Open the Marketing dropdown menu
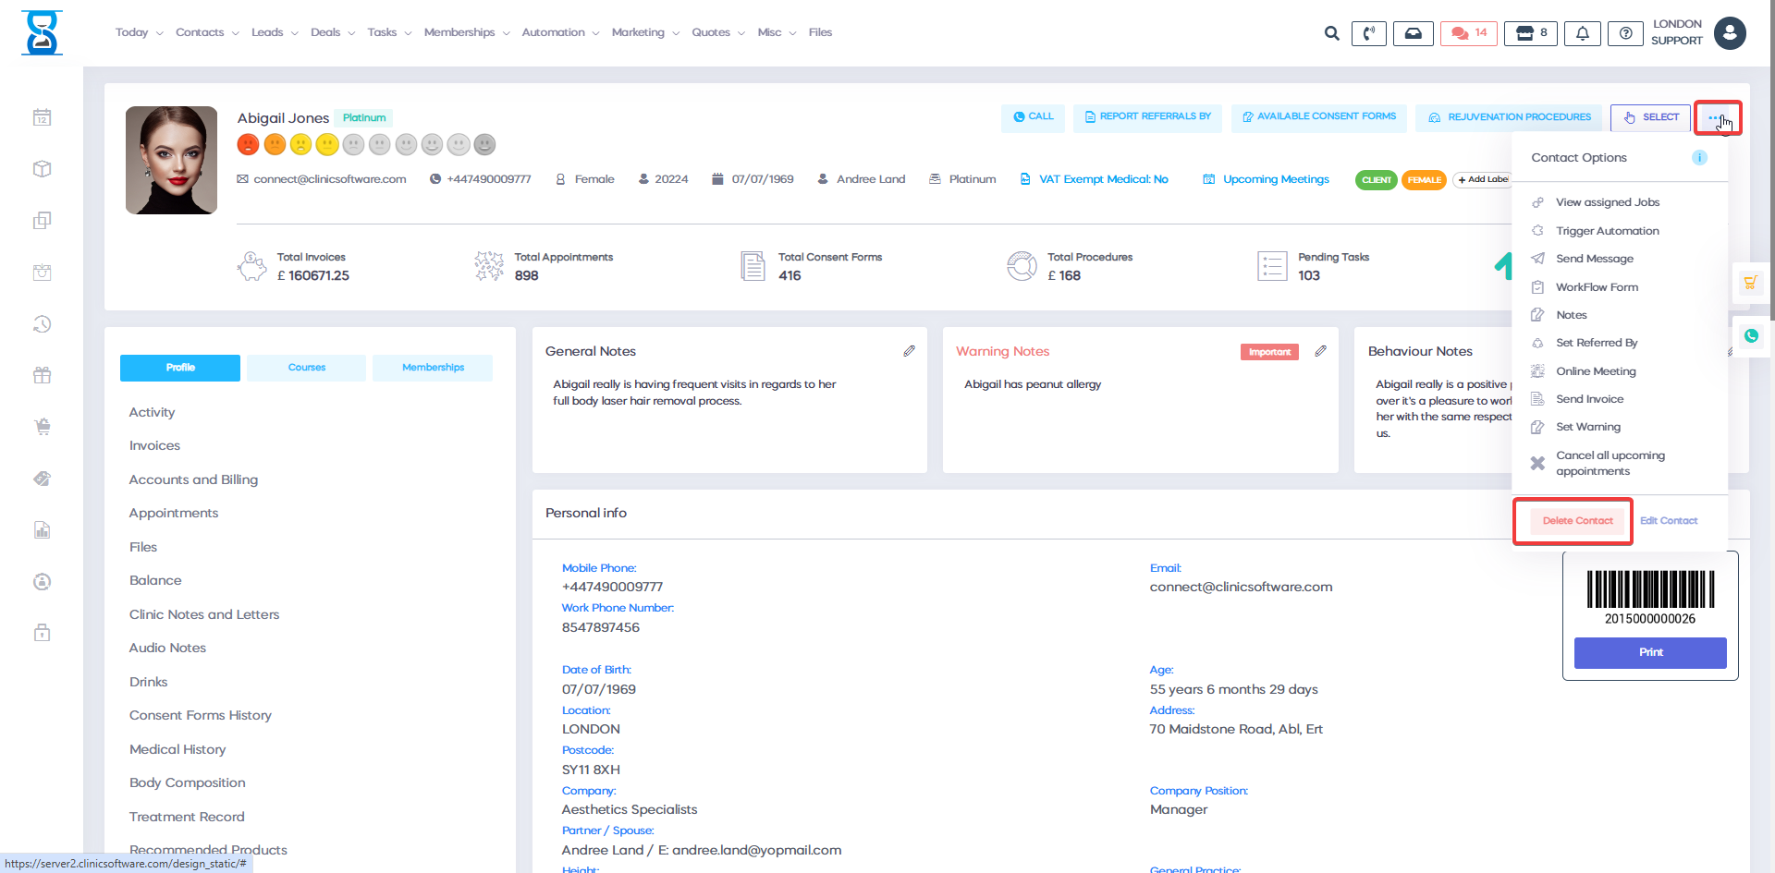Viewport: 1775px width, 873px height. pyautogui.click(x=645, y=32)
